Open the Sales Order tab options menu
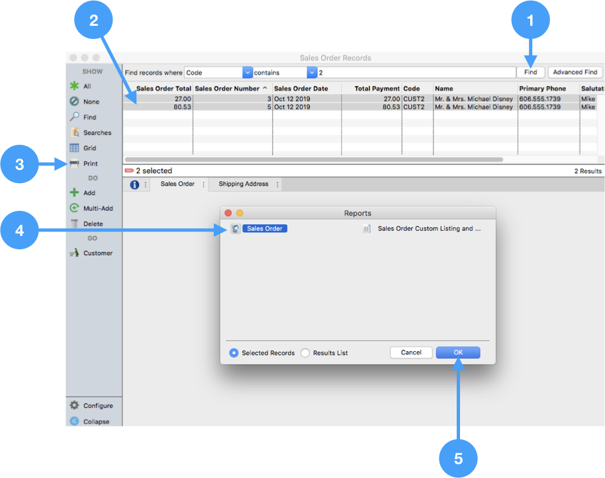Viewport: 605px width, 478px height. click(x=203, y=184)
